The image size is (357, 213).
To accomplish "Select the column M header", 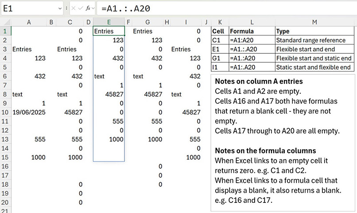I will click(x=314, y=22).
